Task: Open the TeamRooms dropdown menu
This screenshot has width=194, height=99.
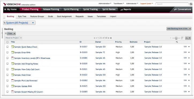Action: 119,3
